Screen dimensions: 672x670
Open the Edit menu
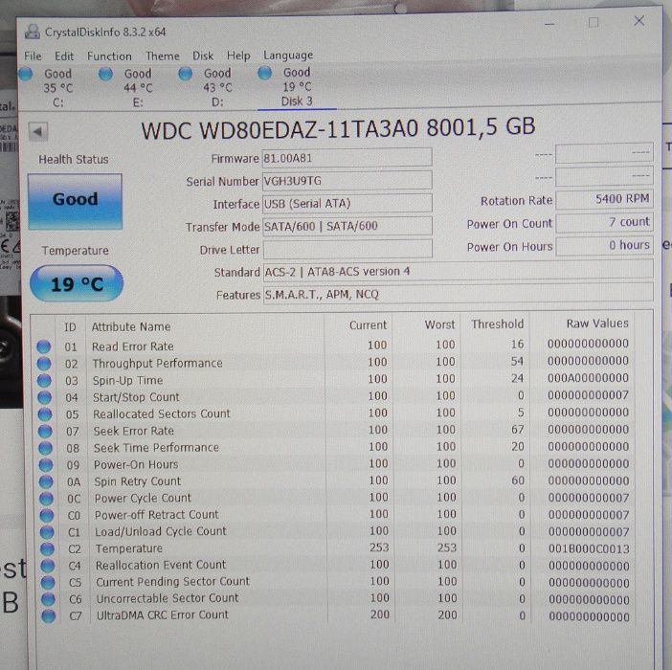click(64, 56)
